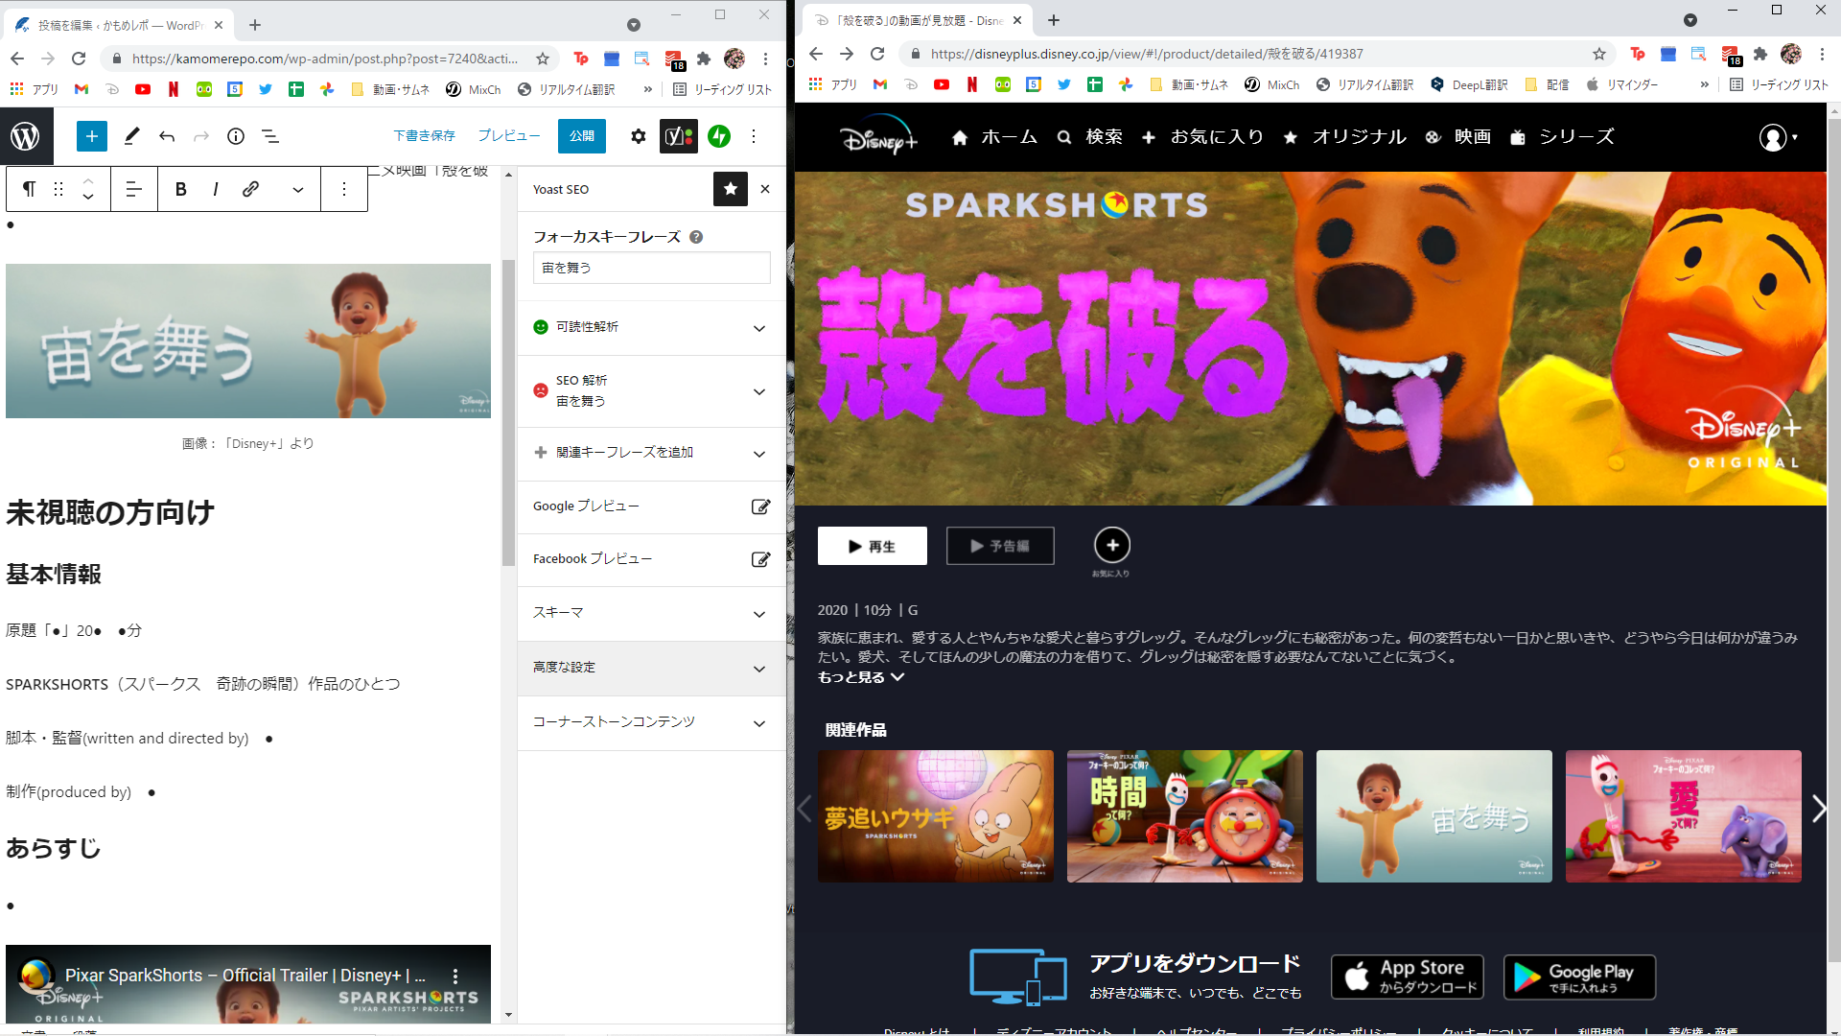Open the document outline list view icon

[x=270, y=136]
